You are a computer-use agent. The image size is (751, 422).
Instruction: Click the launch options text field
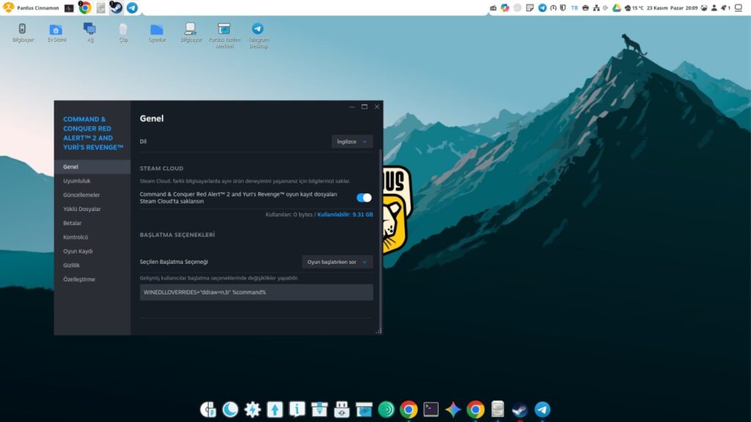tap(256, 292)
